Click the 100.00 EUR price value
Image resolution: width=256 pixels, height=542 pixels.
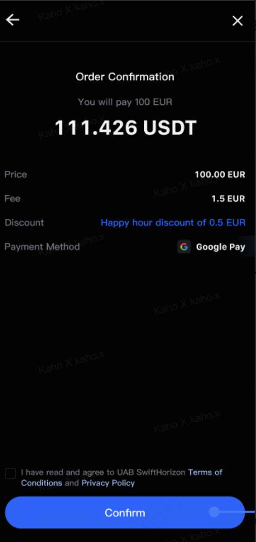tap(220, 175)
